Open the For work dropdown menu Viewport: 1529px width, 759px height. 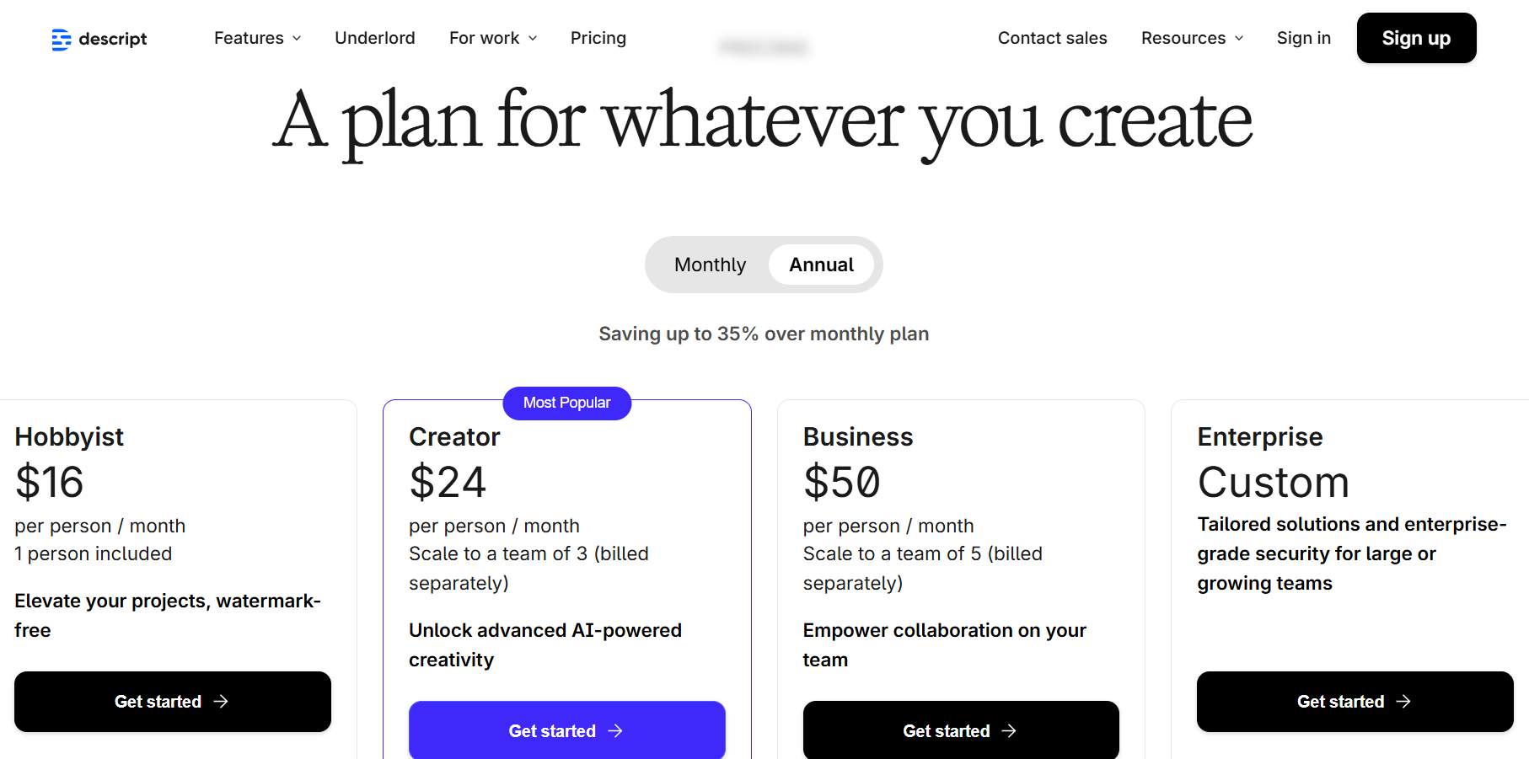493,38
